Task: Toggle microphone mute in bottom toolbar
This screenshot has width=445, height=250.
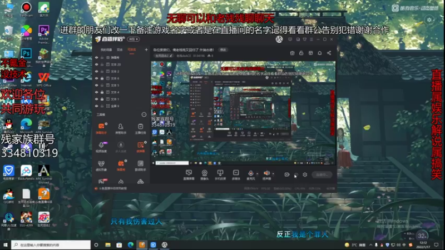Action: tap(251, 174)
